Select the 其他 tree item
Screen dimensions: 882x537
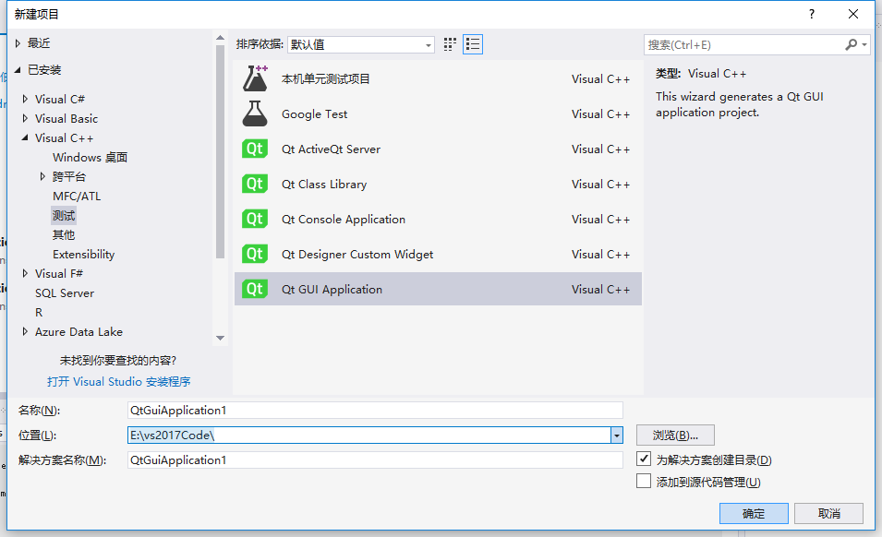[64, 234]
